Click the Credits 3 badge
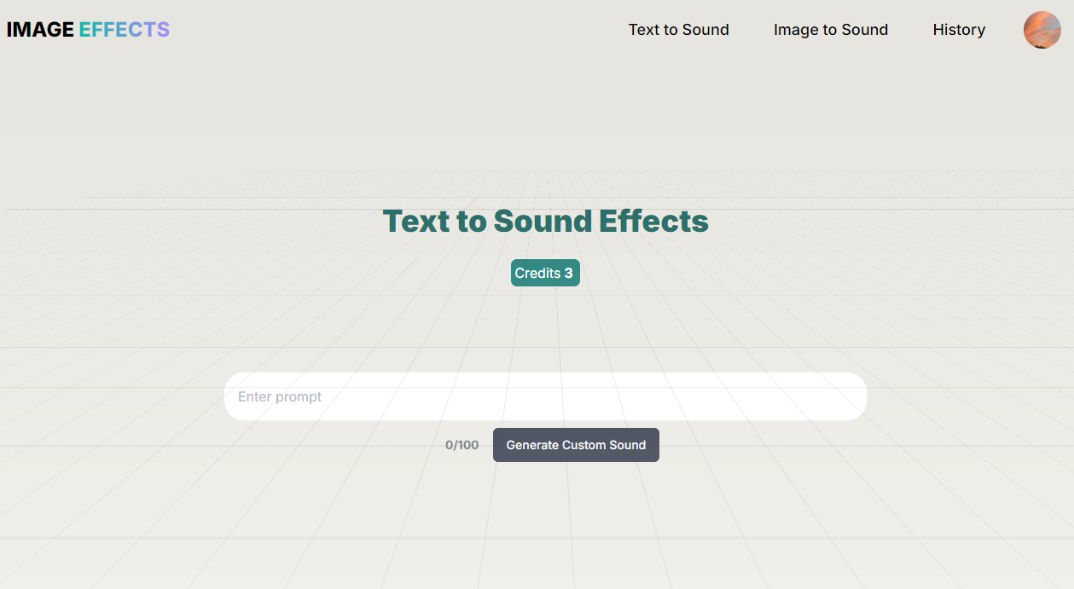This screenshot has width=1074, height=589. pyautogui.click(x=545, y=273)
